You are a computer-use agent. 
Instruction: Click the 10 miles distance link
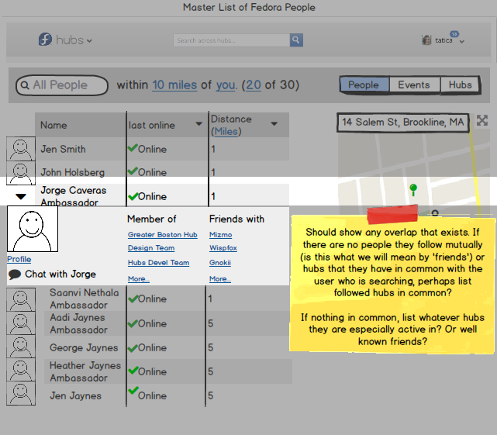point(174,85)
